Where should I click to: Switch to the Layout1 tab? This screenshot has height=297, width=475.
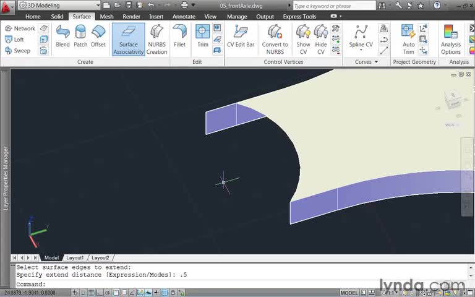[x=74, y=257]
